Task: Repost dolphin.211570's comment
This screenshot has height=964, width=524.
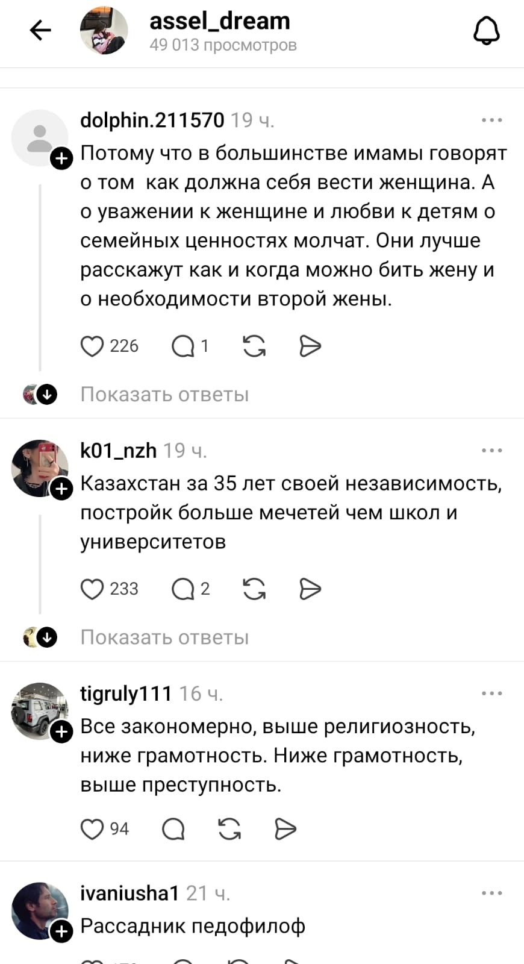Action: coord(254,346)
